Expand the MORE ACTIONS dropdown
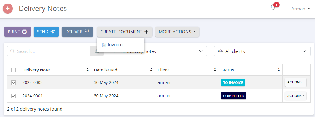This screenshot has height=117, width=315. (x=177, y=32)
